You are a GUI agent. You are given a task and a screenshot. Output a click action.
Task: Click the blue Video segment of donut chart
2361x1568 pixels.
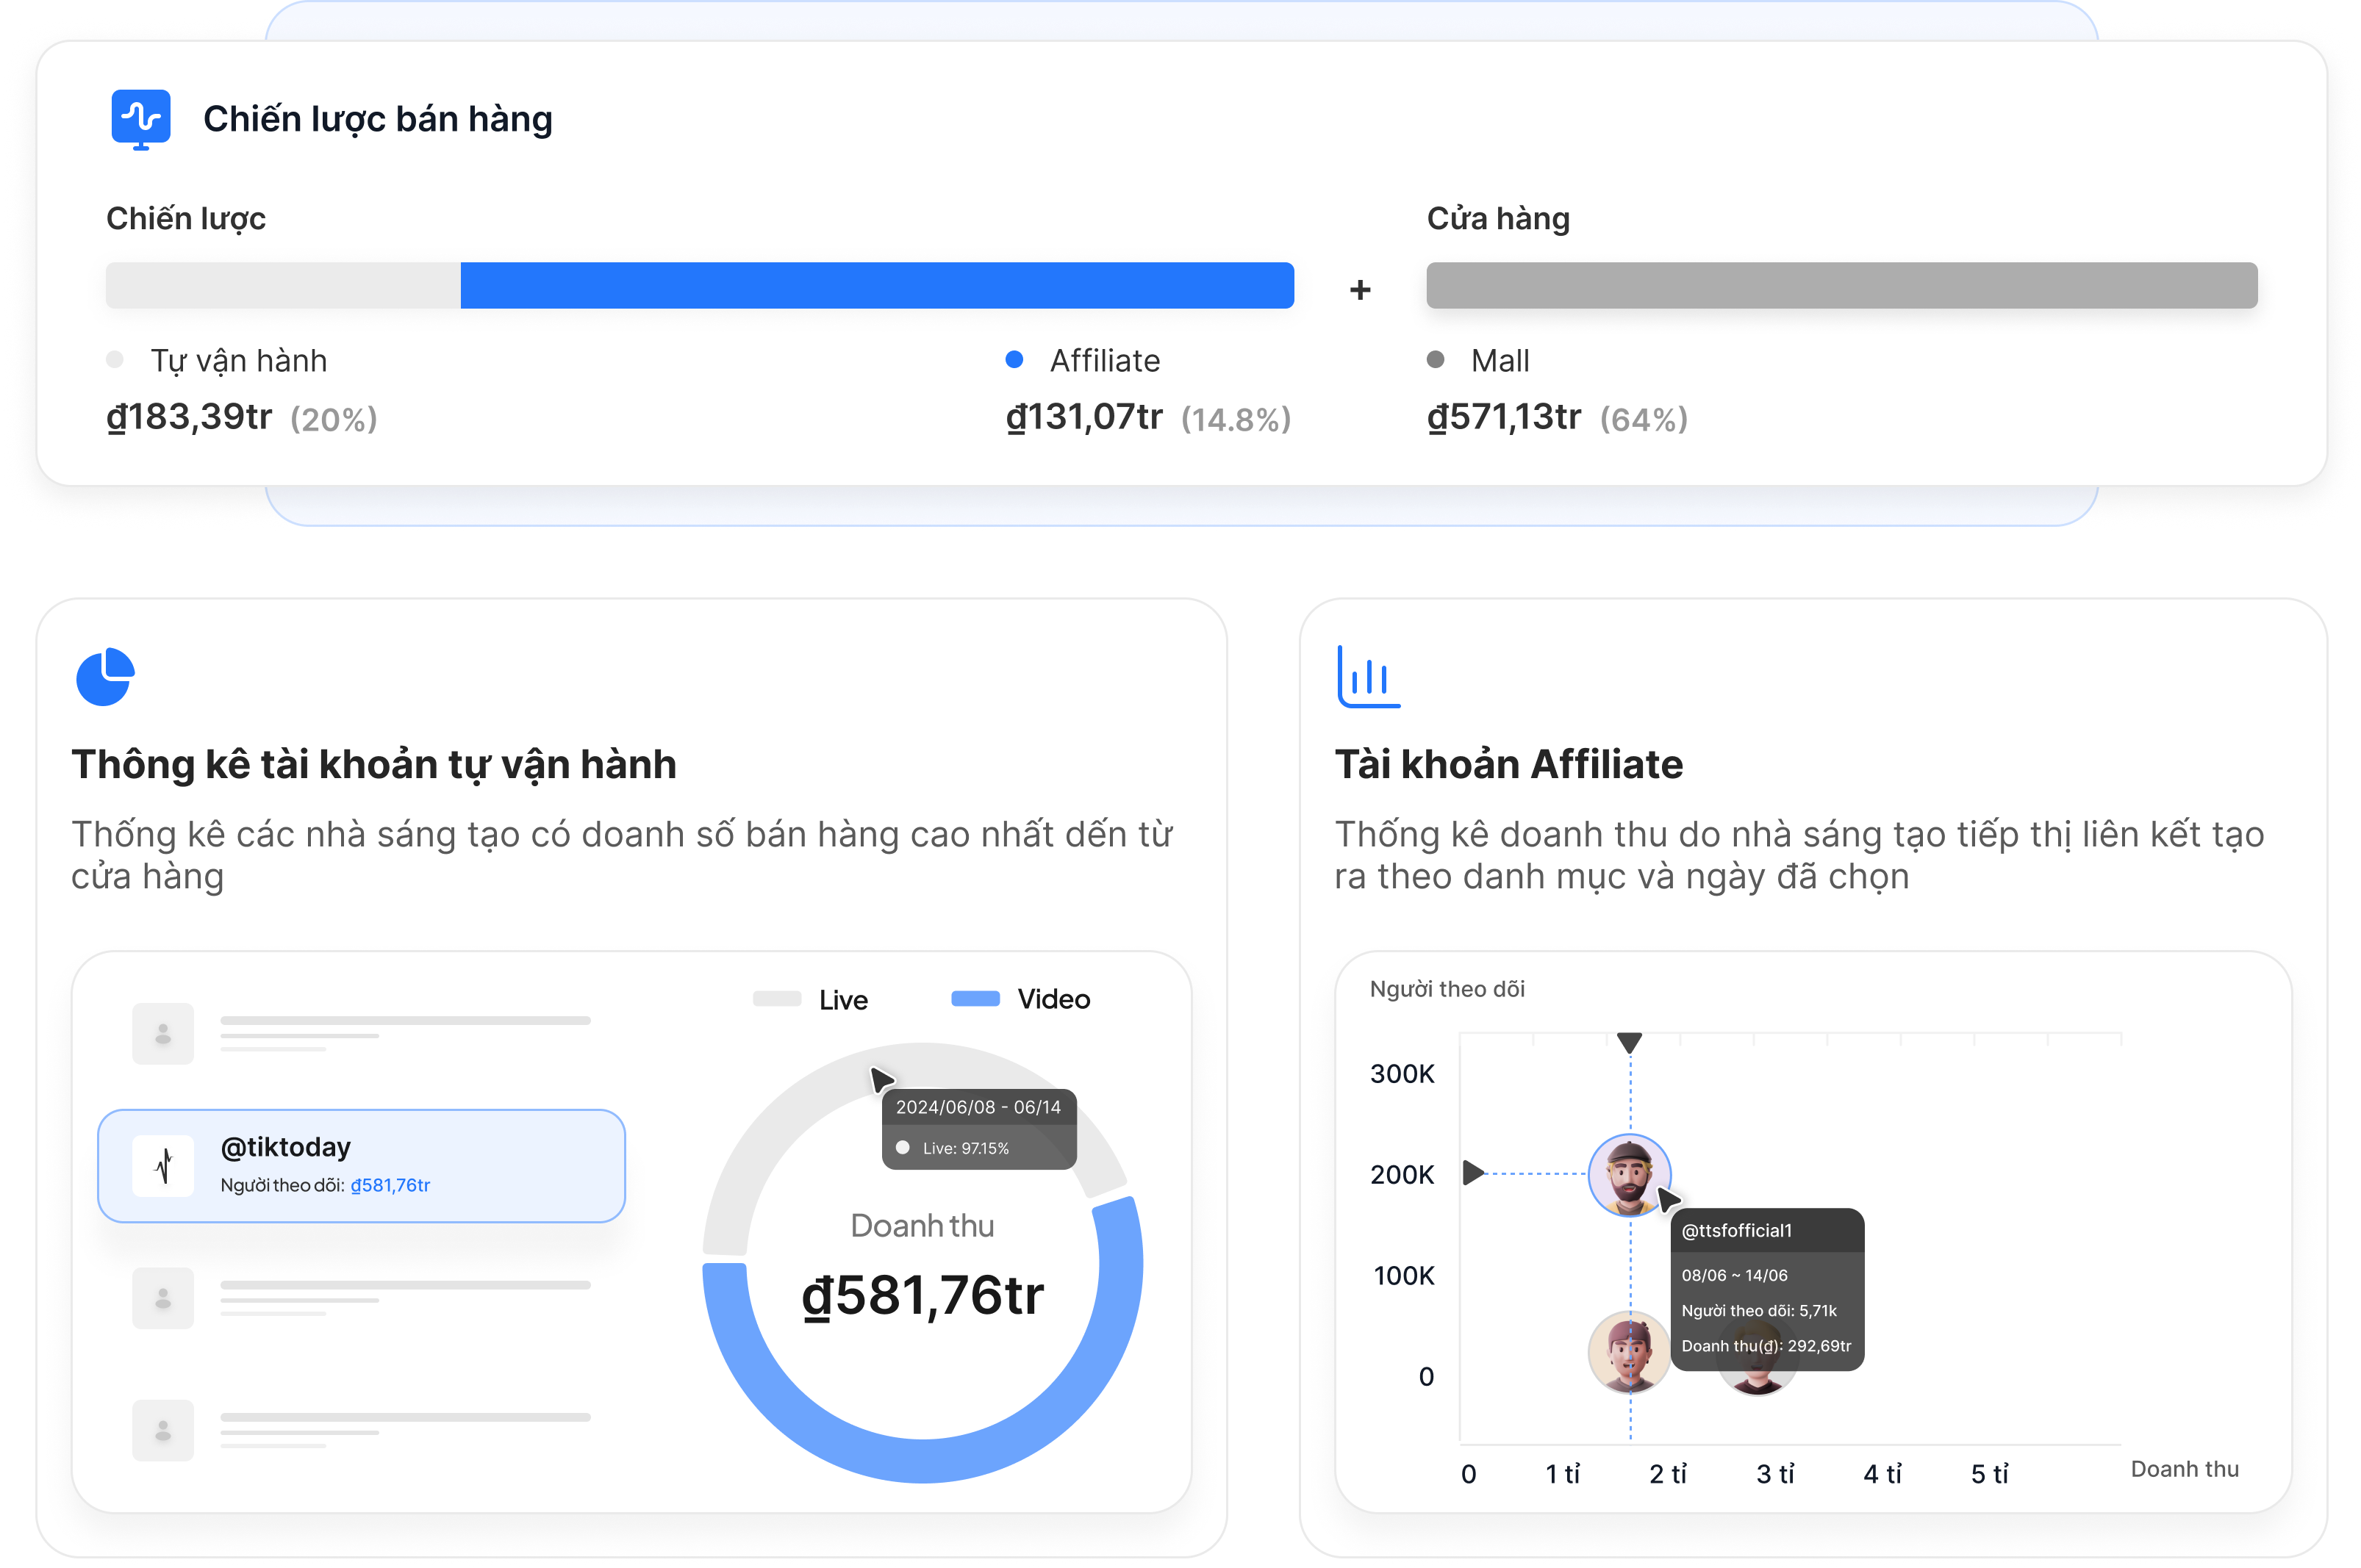[x=922, y=1460]
